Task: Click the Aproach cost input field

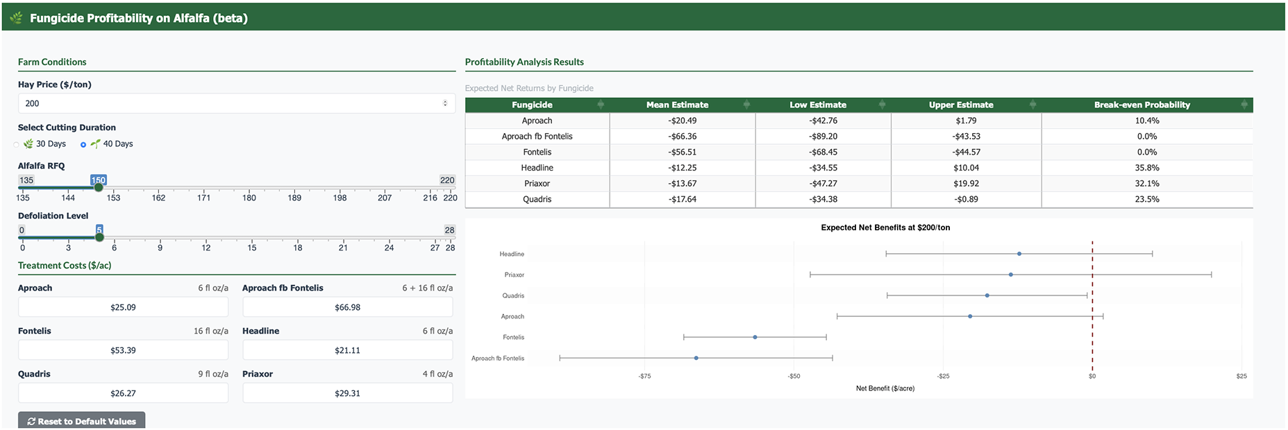Action: pyautogui.click(x=123, y=307)
